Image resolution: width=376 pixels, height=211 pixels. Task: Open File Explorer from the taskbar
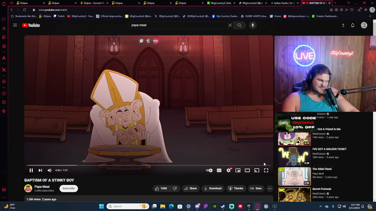[x=163, y=206]
